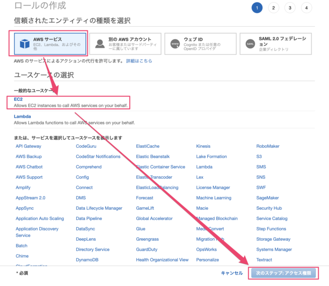Select the License Manager service
The image size is (329, 286).
click(x=213, y=187)
